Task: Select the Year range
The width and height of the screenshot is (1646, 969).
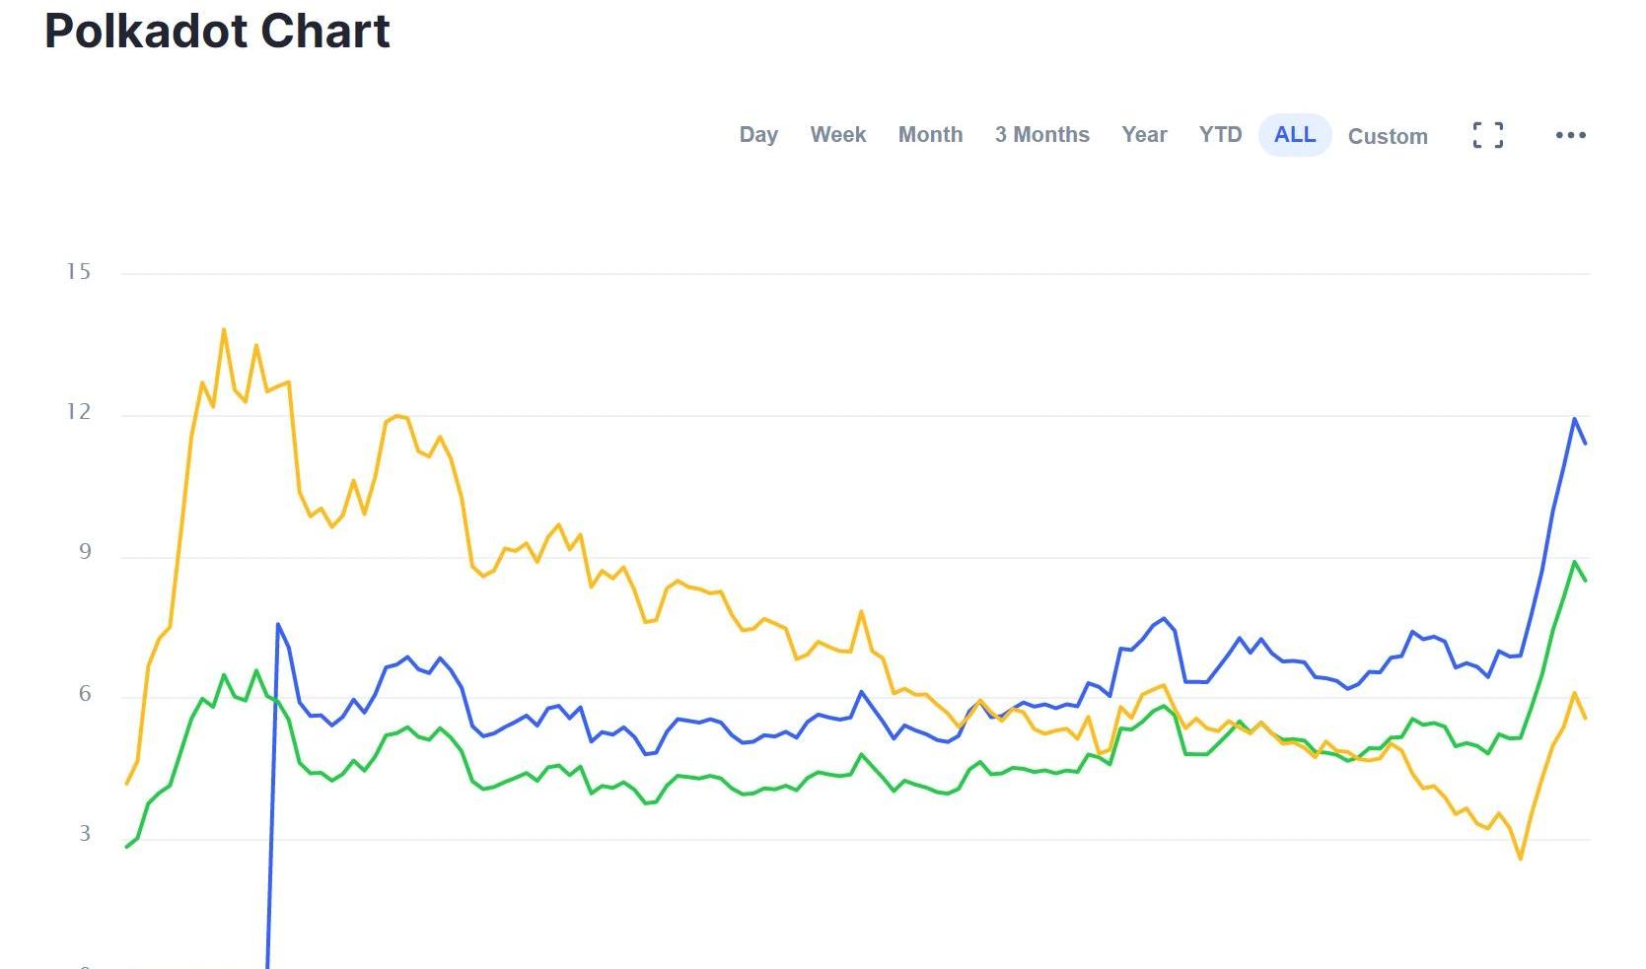Action: tap(1144, 135)
